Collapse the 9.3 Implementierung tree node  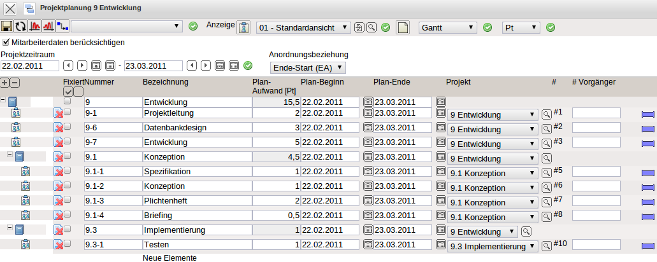point(10,228)
